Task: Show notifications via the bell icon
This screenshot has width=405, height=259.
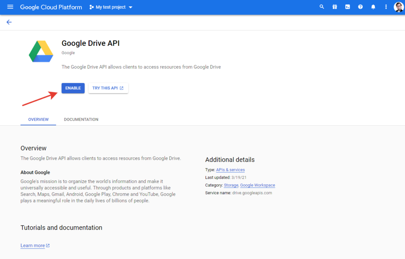Action: click(373, 7)
